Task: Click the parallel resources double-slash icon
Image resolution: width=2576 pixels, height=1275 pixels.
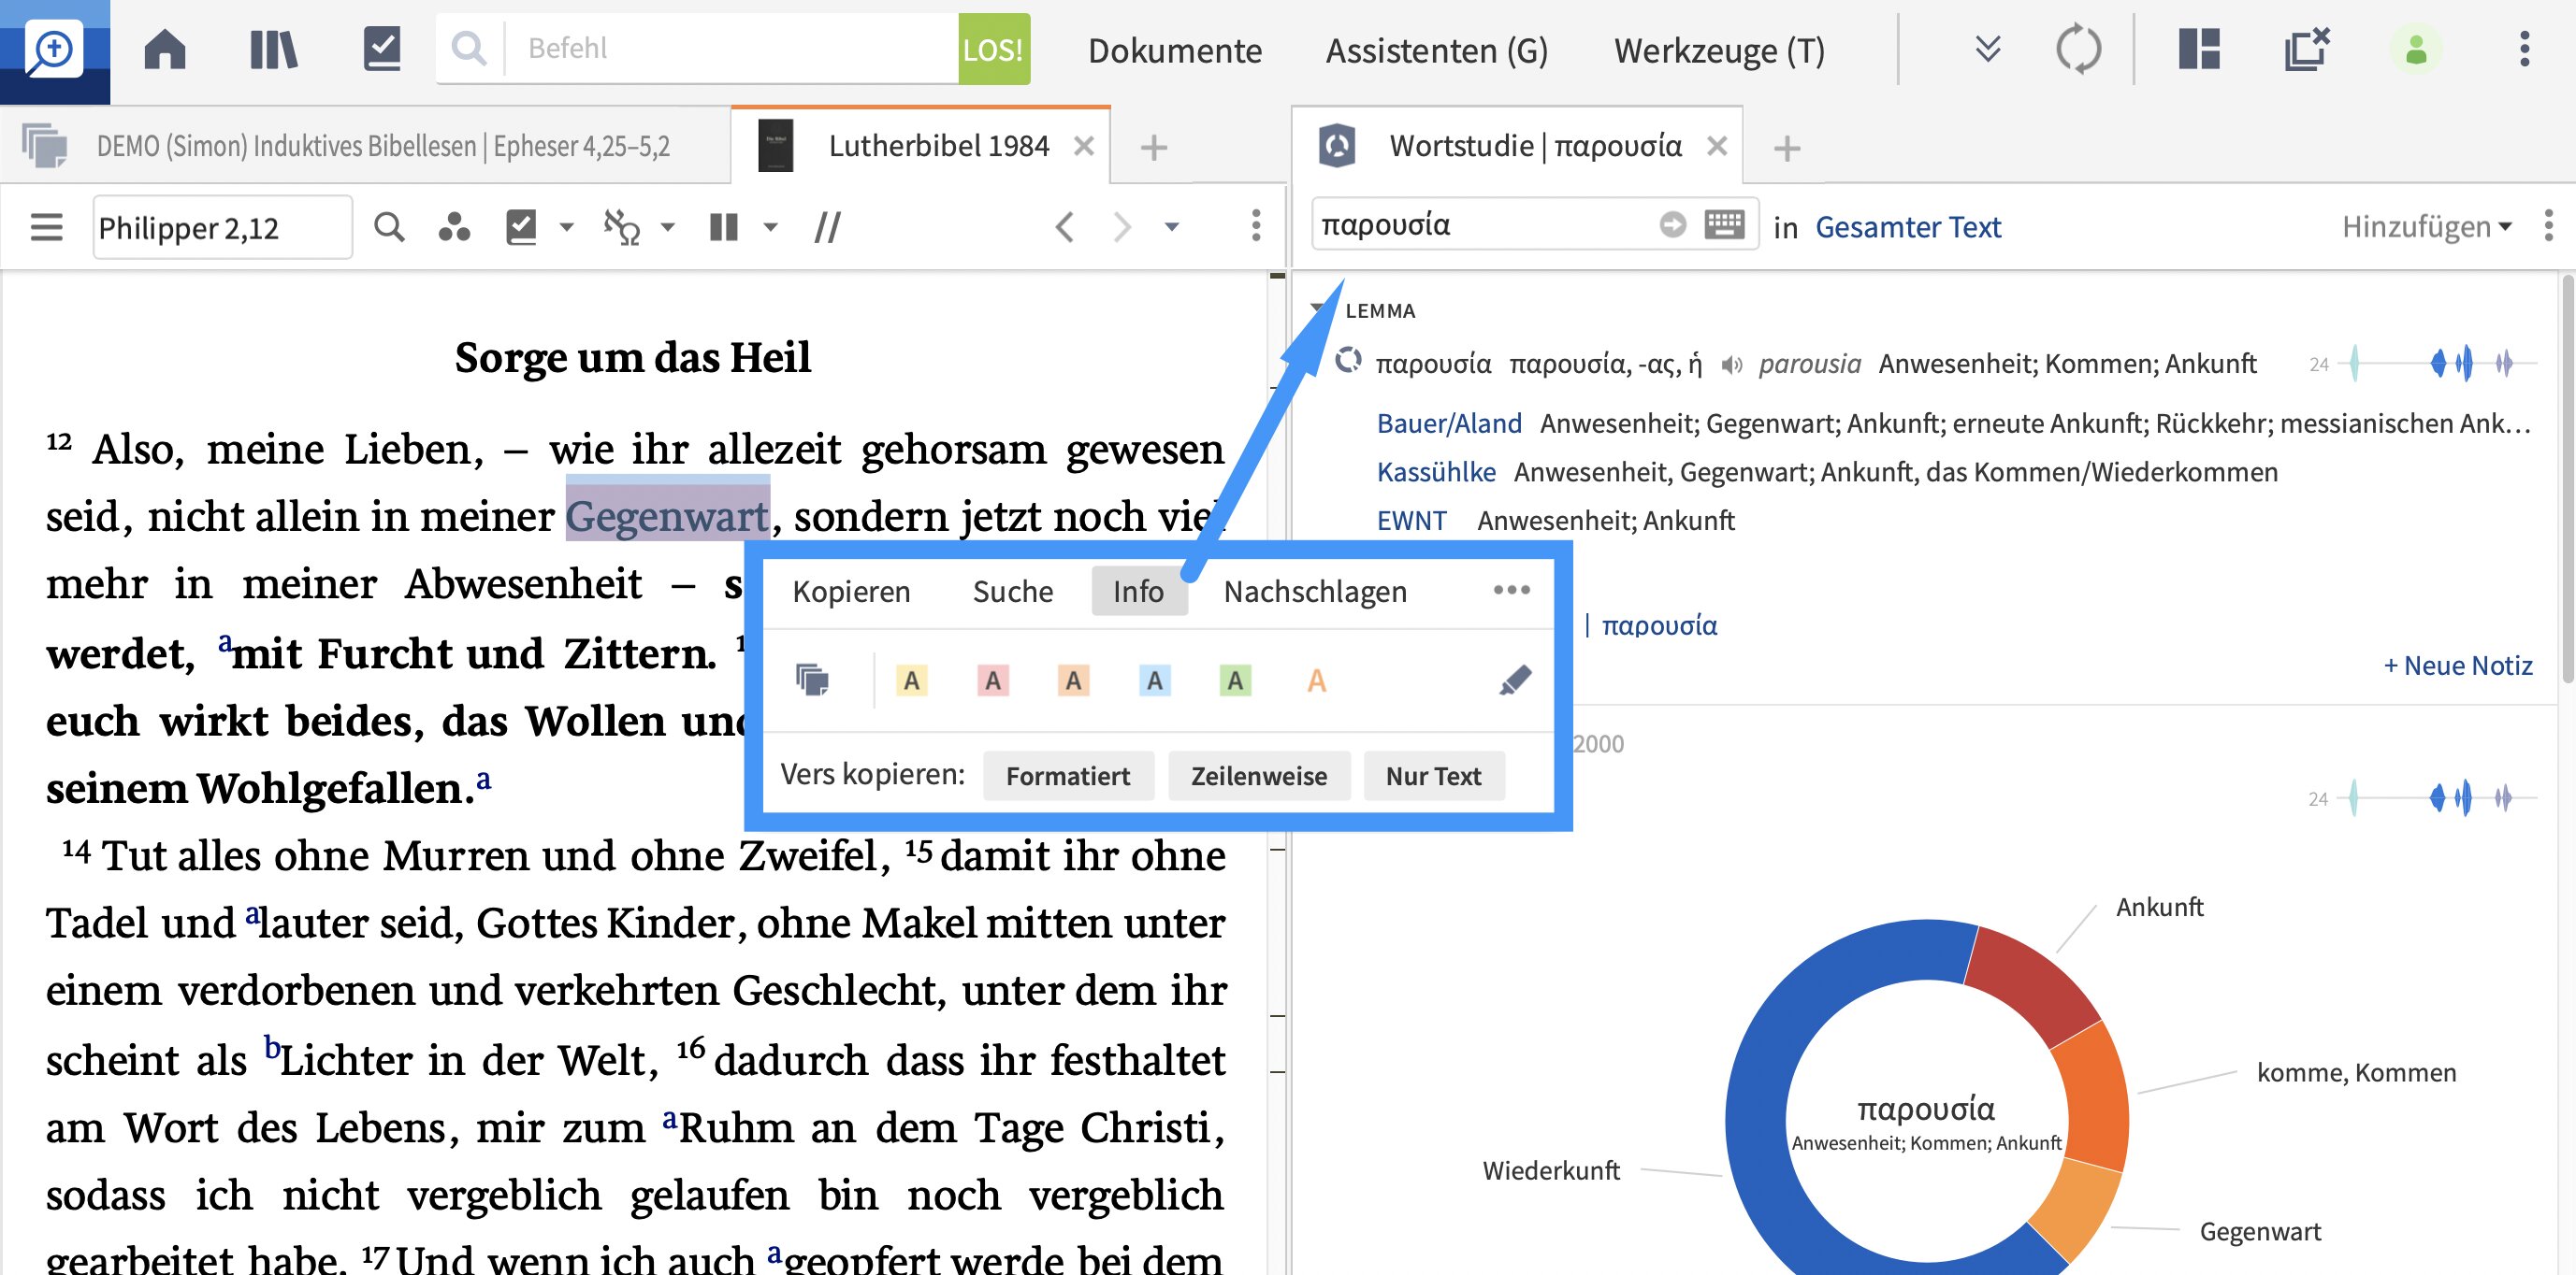Action: tap(827, 227)
